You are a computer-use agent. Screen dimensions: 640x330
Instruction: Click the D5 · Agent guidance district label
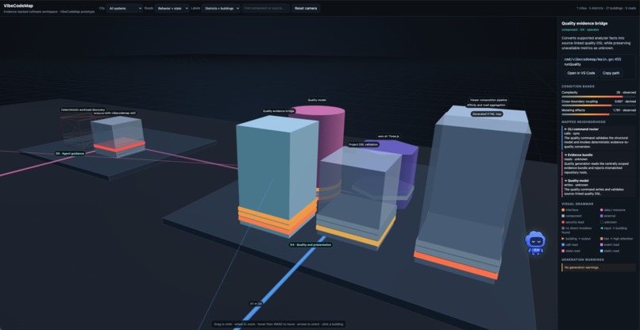coord(70,153)
